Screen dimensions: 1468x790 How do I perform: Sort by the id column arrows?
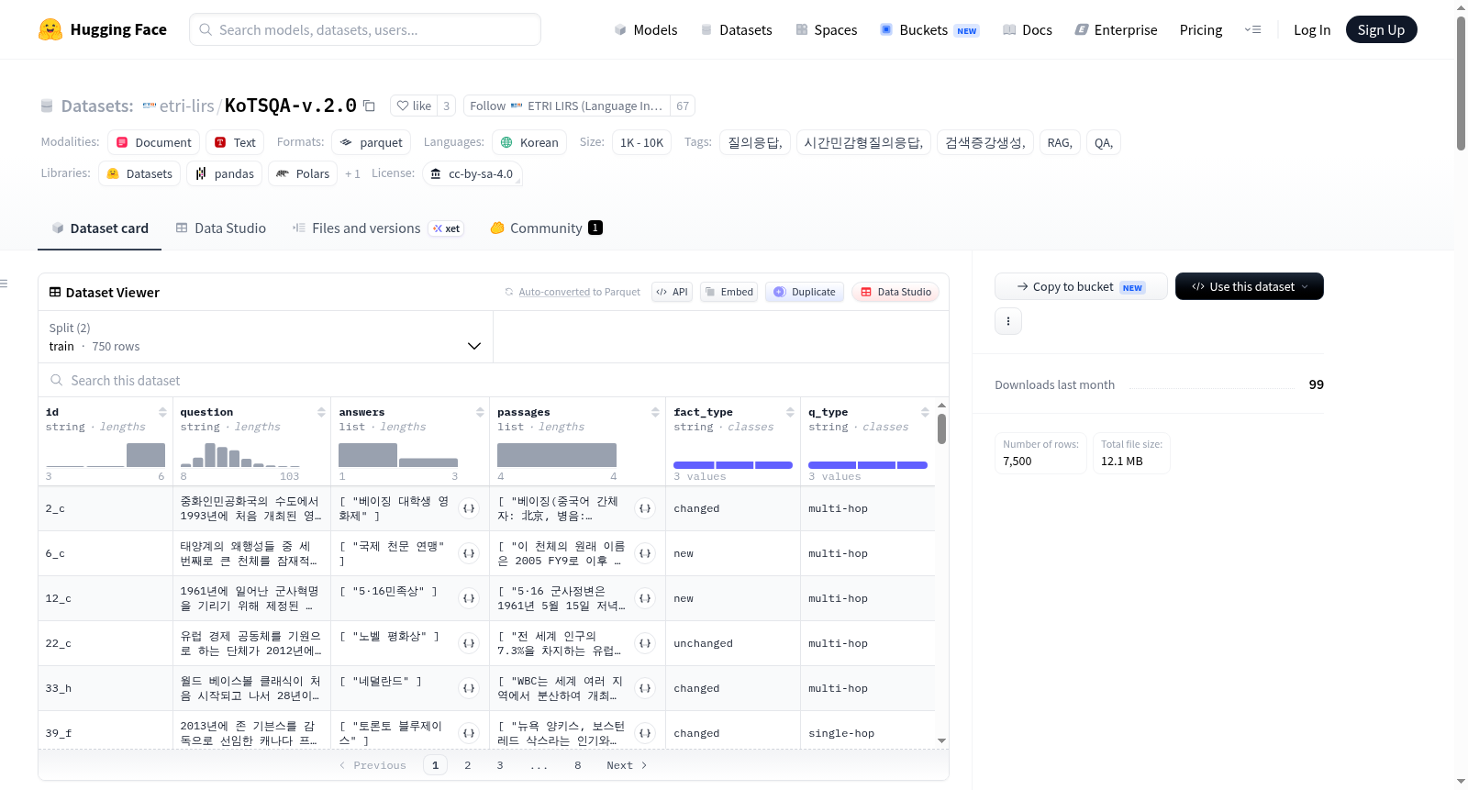tap(162, 412)
